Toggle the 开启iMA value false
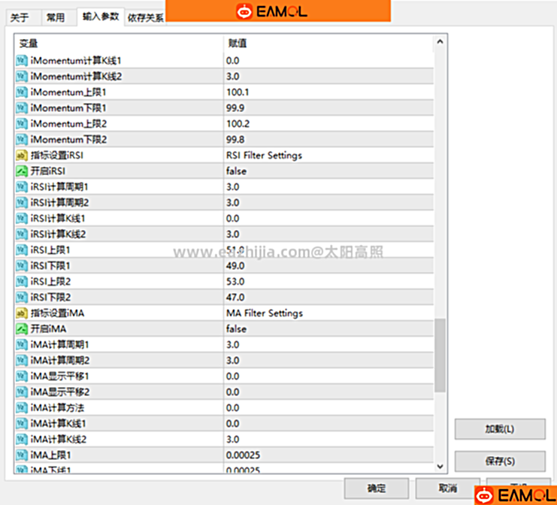Image resolution: width=557 pixels, height=505 pixels. point(236,329)
